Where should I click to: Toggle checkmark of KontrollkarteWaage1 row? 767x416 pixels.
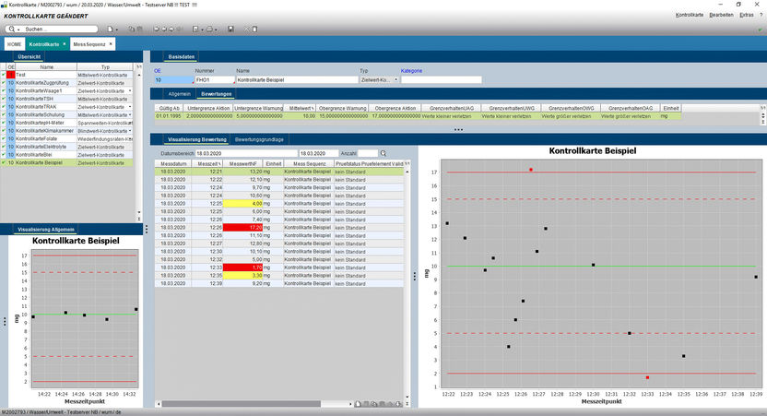(x=4, y=91)
